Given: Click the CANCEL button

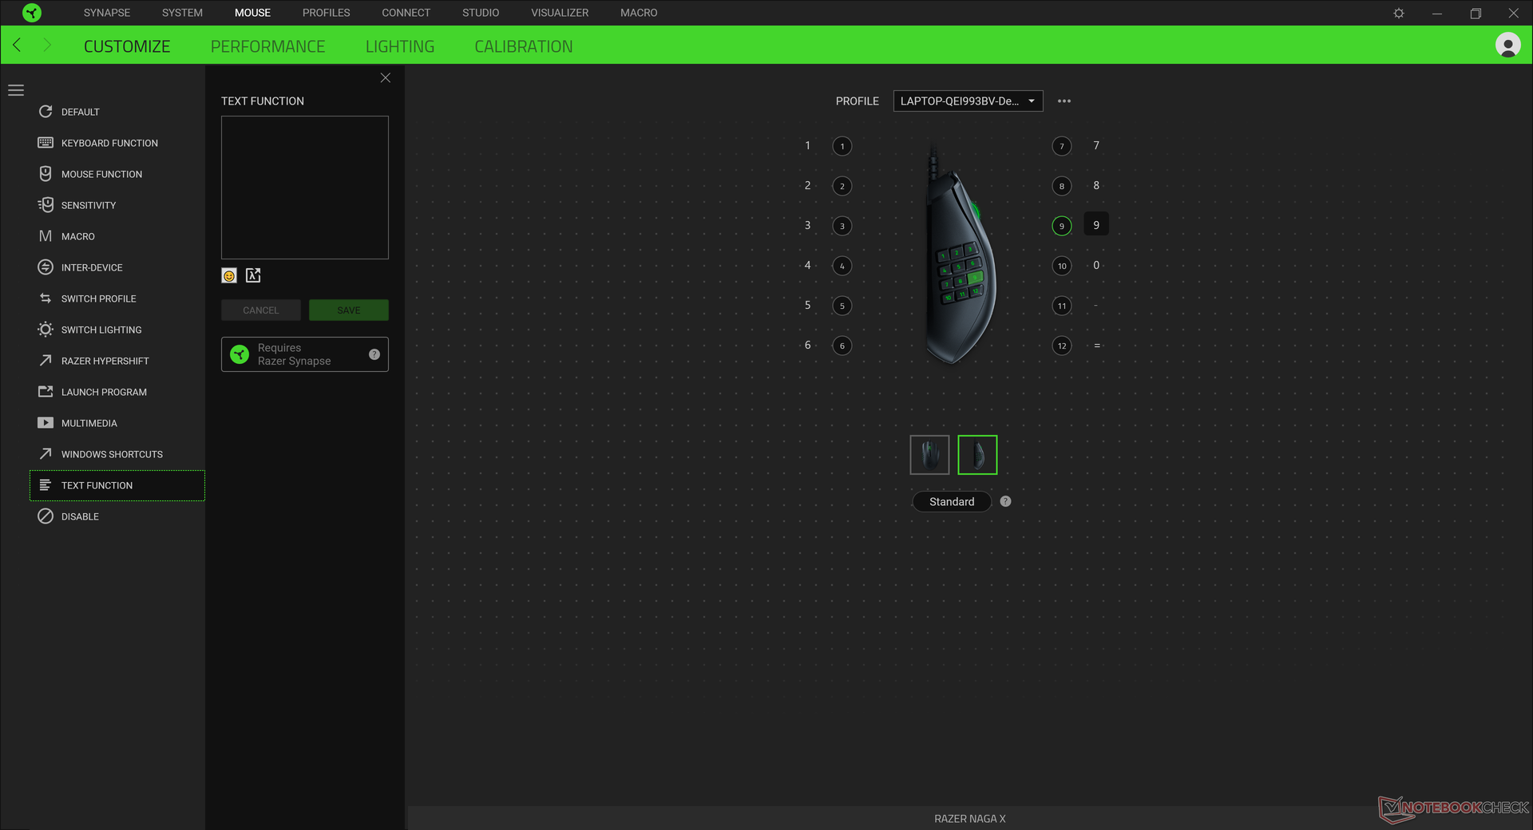Looking at the screenshot, I should (261, 310).
